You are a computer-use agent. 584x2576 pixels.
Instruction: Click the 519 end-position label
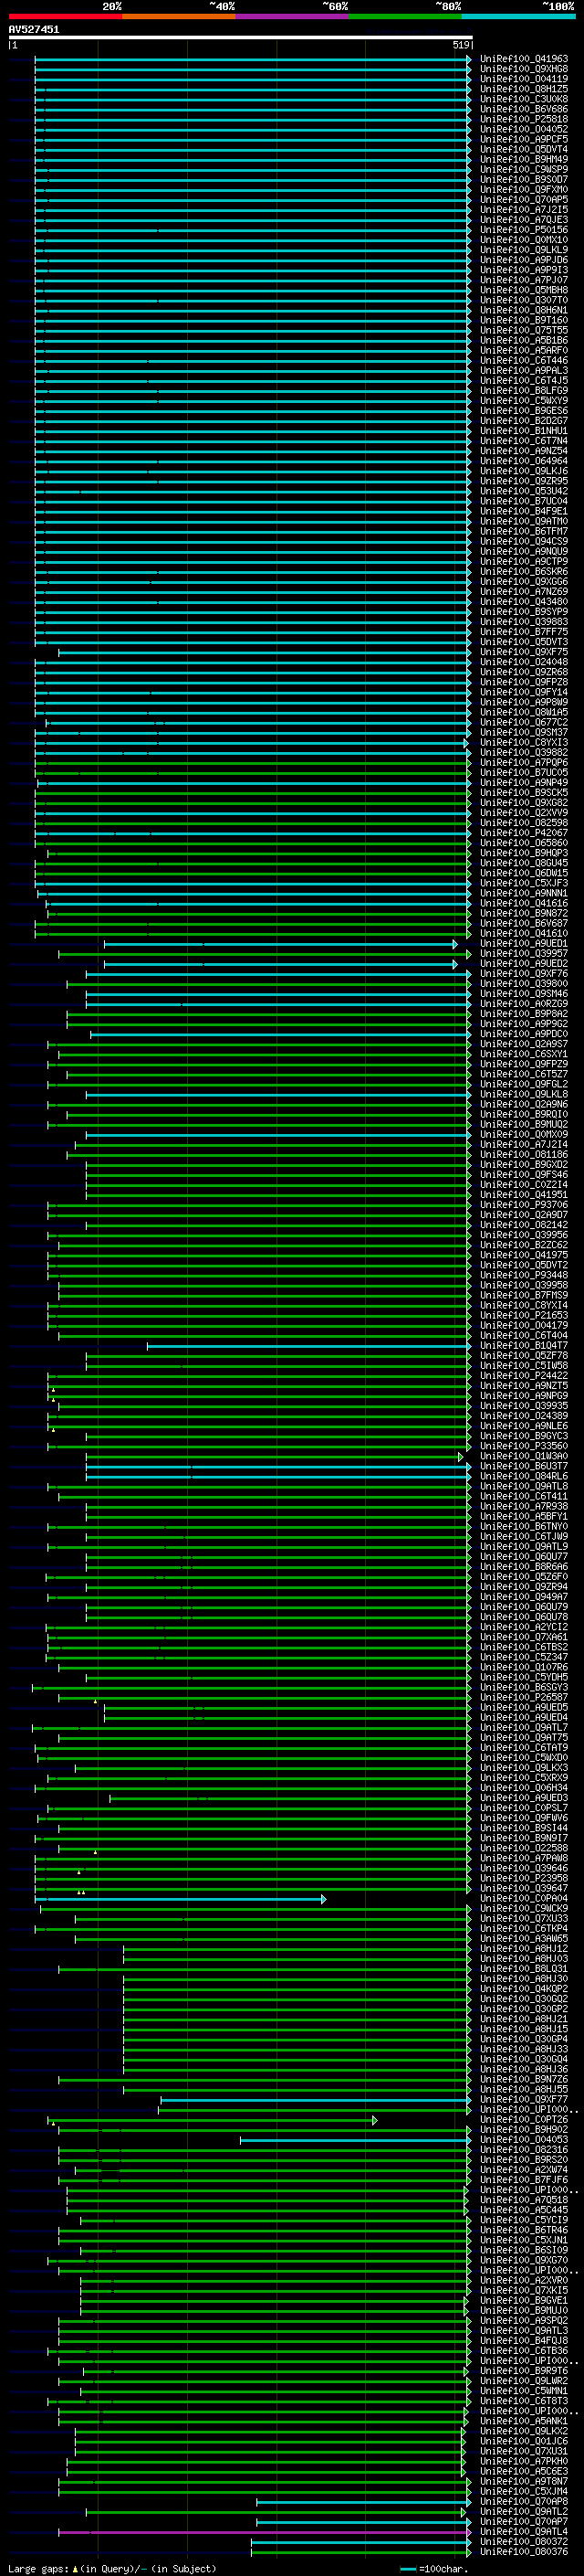click(461, 45)
